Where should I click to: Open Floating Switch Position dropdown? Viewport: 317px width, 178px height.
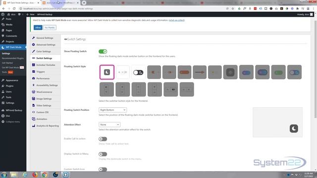pos(112,110)
